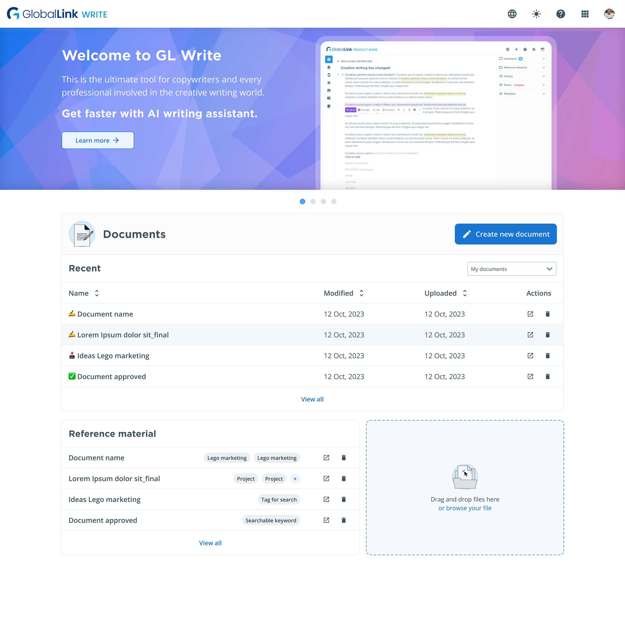Open the apps grid menu icon
Image resolution: width=625 pixels, height=627 pixels.
(x=585, y=14)
